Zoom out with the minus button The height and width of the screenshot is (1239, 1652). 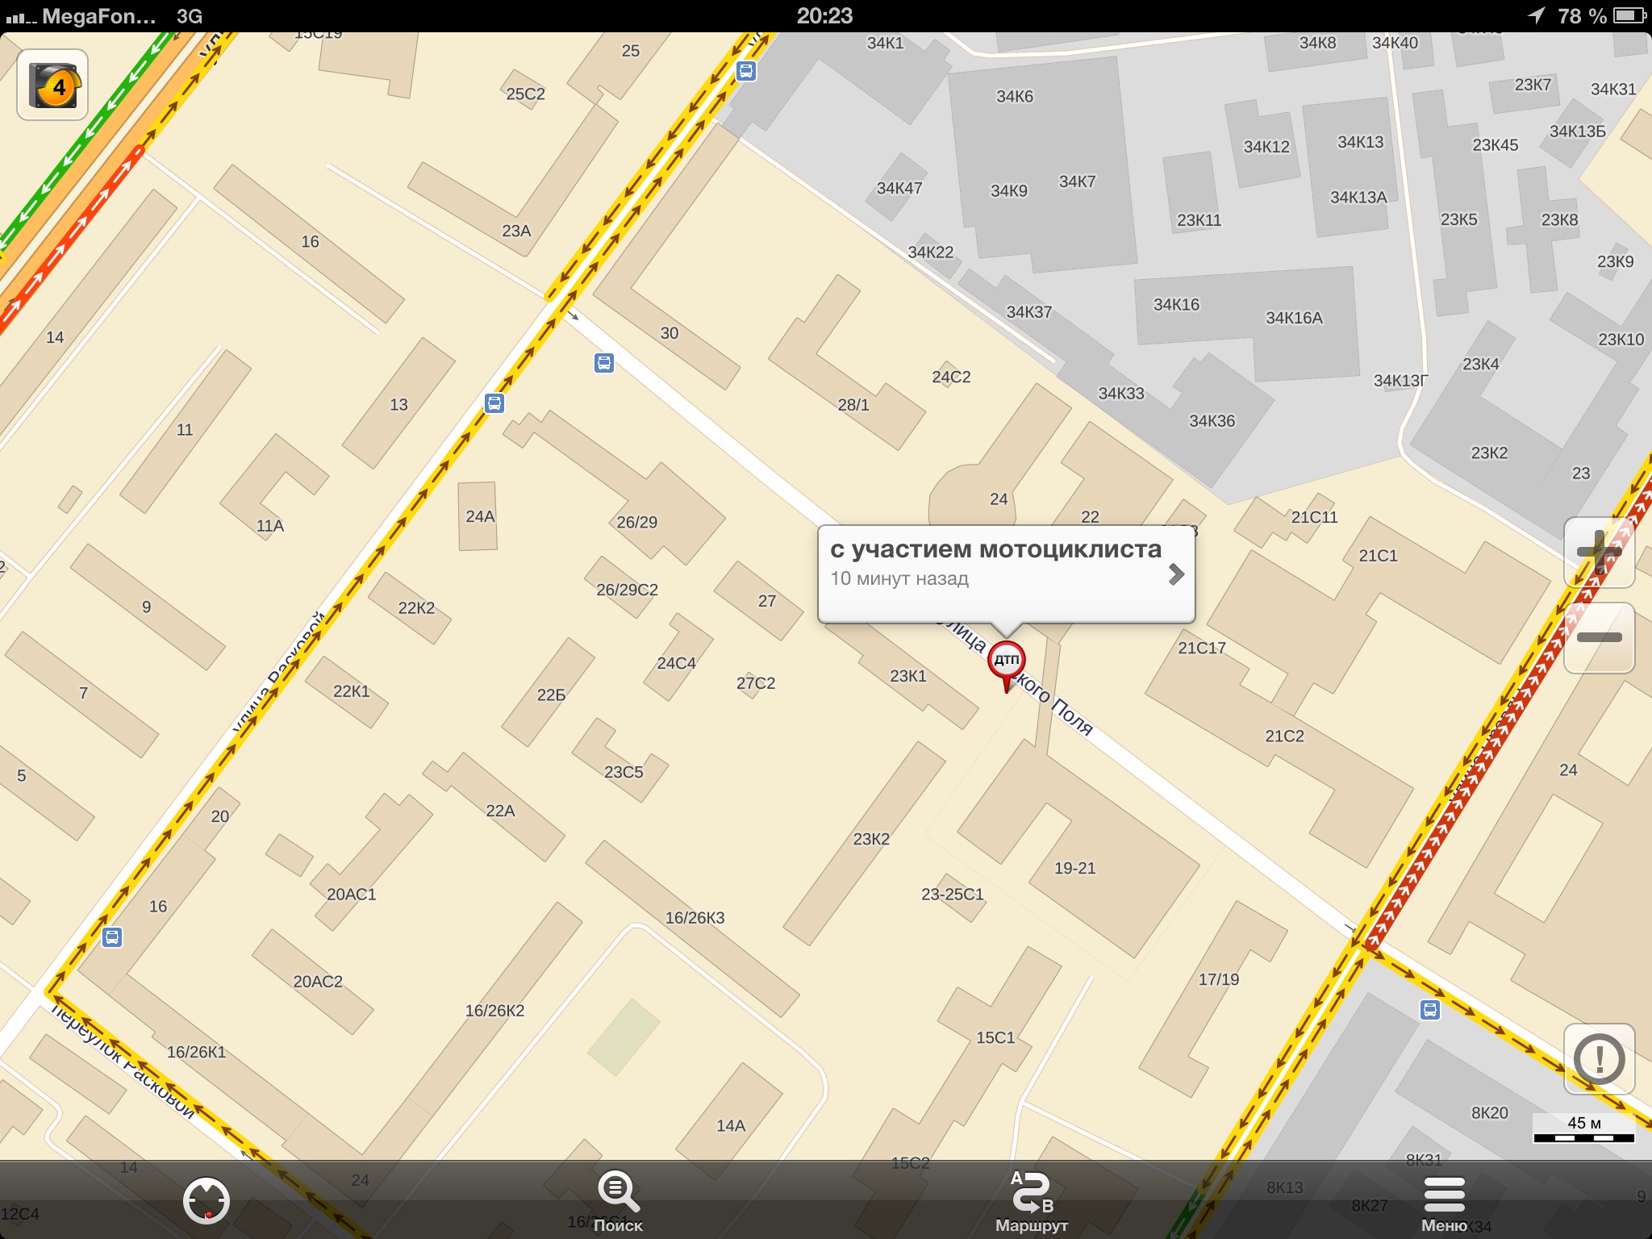1599,637
